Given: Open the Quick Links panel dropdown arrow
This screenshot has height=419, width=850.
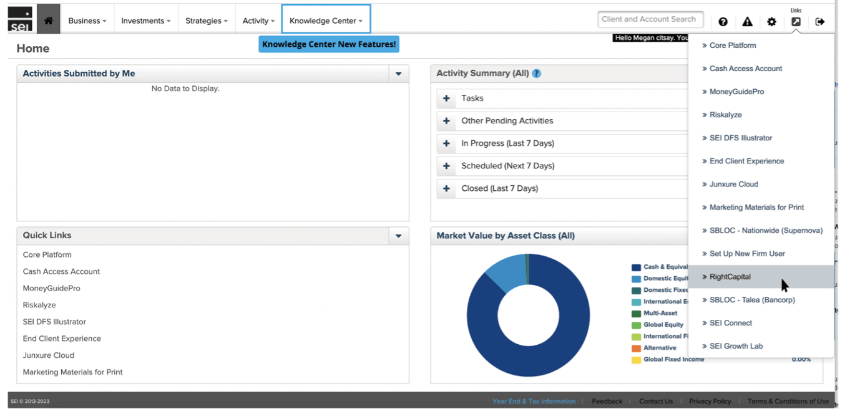Looking at the screenshot, I should pos(398,236).
